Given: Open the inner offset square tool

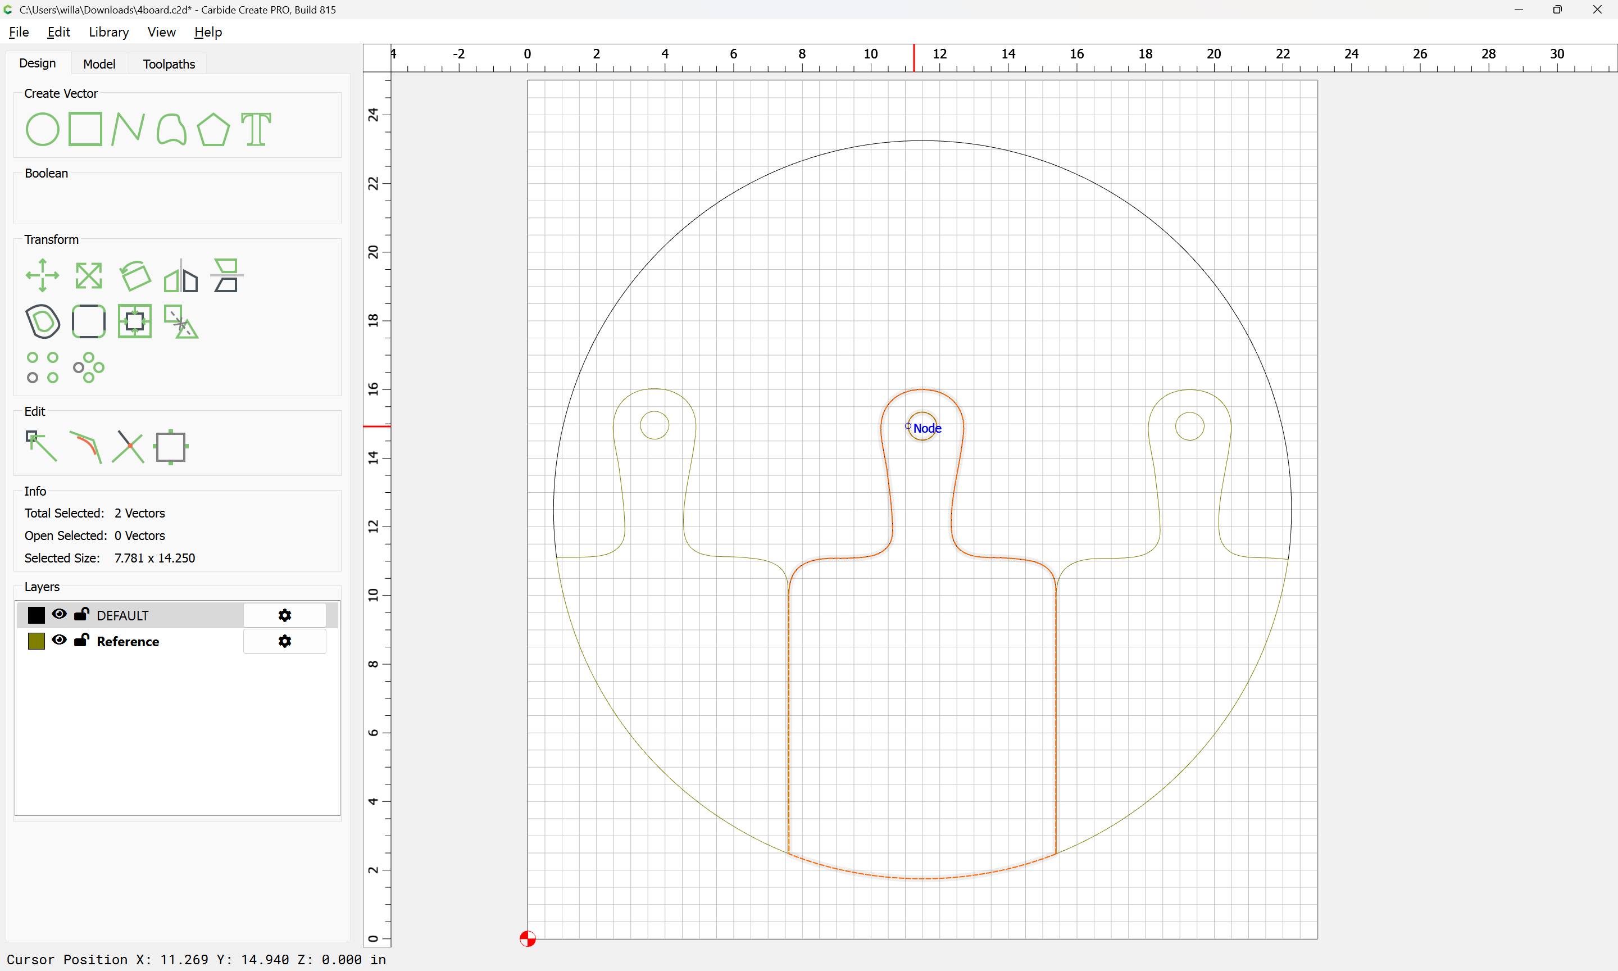Looking at the screenshot, I should click(135, 321).
